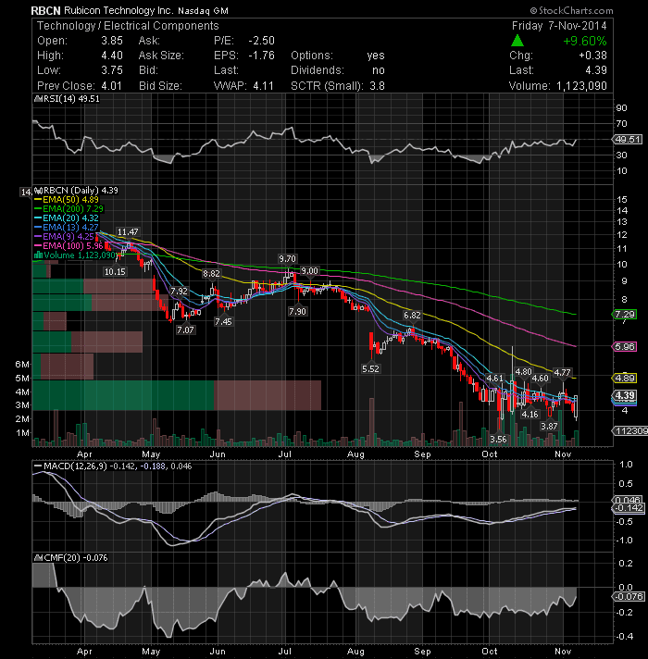The height and width of the screenshot is (659, 648).
Task: Click the Options value yes
Action: click(376, 56)
